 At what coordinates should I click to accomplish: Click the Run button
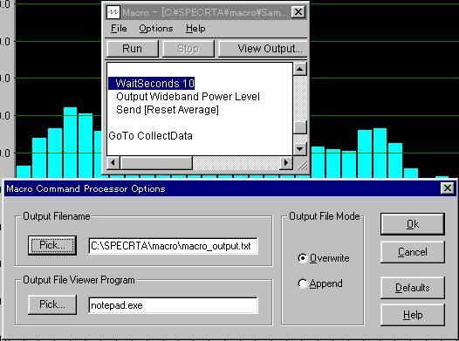coord(133,49)
